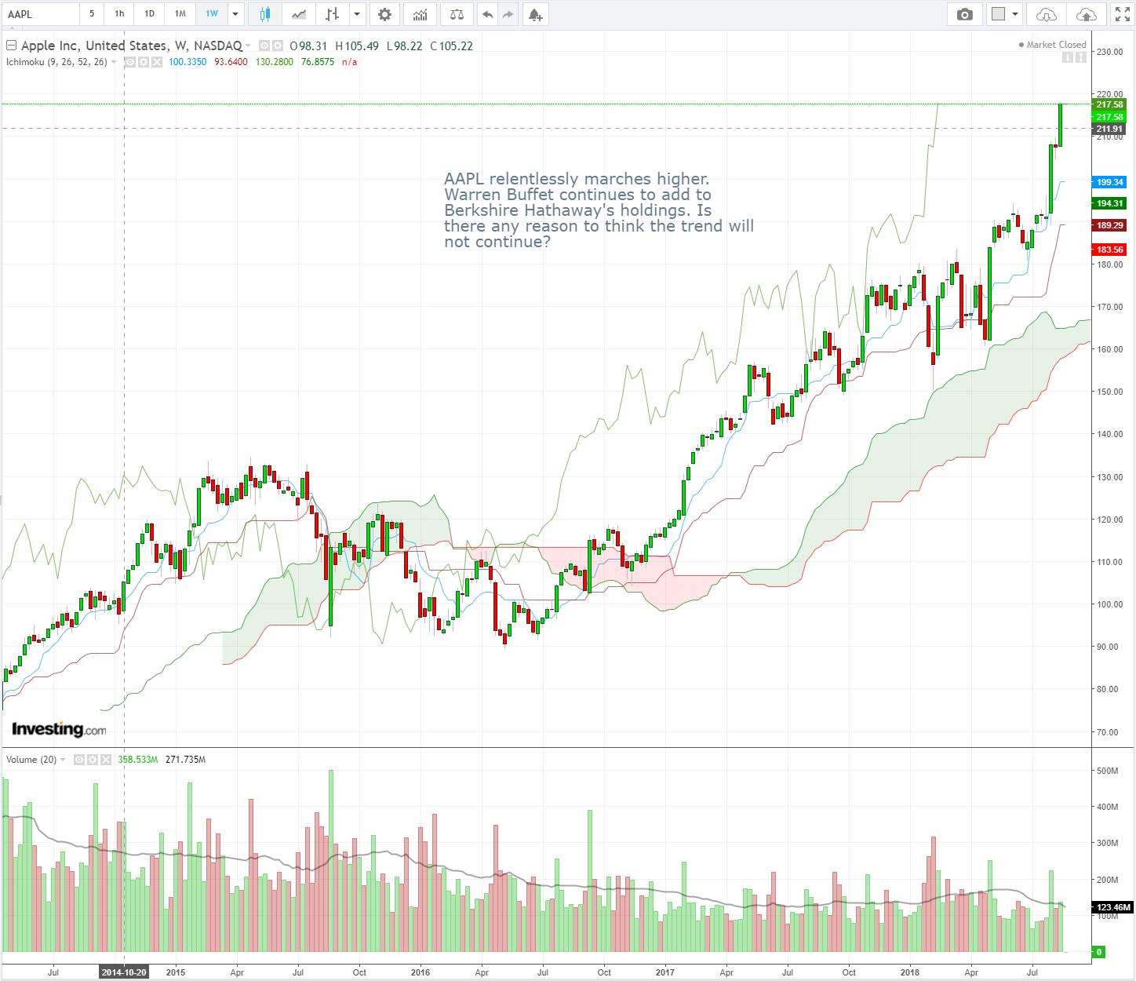Screen dimensions: 1136x981
Task: Open chart properties gear in toolbar
Action: (x=384, y=14)
